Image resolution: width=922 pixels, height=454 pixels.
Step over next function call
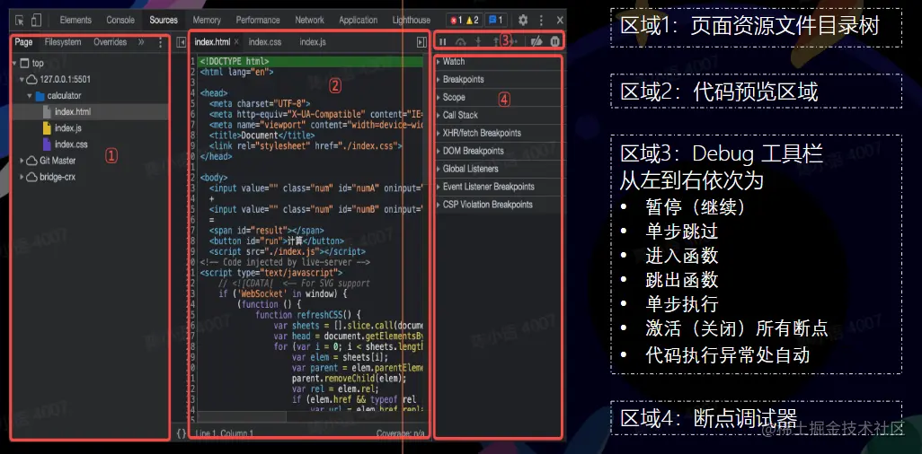point(461,41)
